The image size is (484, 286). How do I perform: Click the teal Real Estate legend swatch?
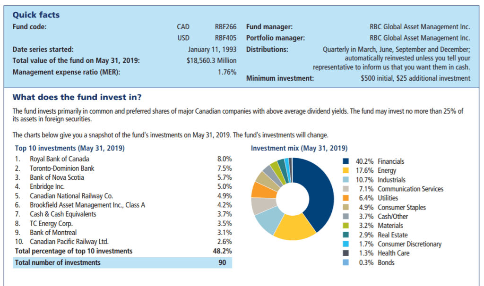346,235
